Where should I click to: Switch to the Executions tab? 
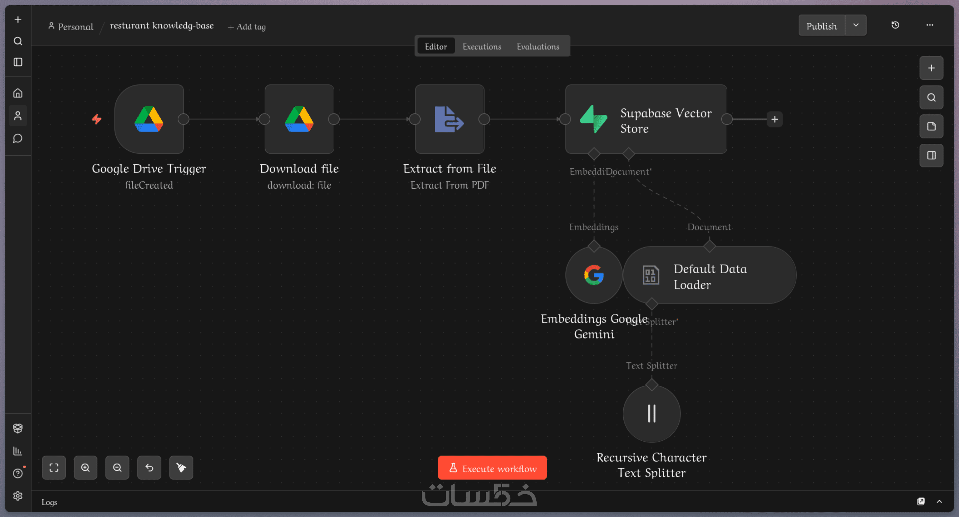pos(481,46)
